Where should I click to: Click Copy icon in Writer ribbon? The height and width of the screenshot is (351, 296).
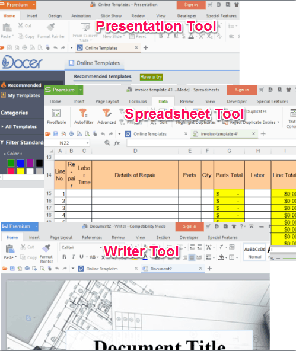pyautogui.click(x=23, y=257)
